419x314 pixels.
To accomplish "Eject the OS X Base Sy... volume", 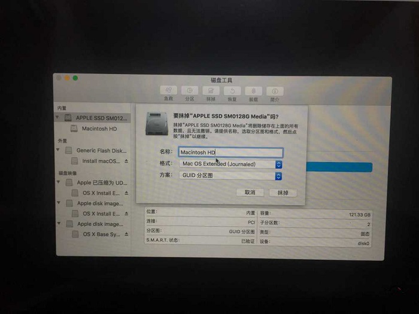I will [126, 234].
